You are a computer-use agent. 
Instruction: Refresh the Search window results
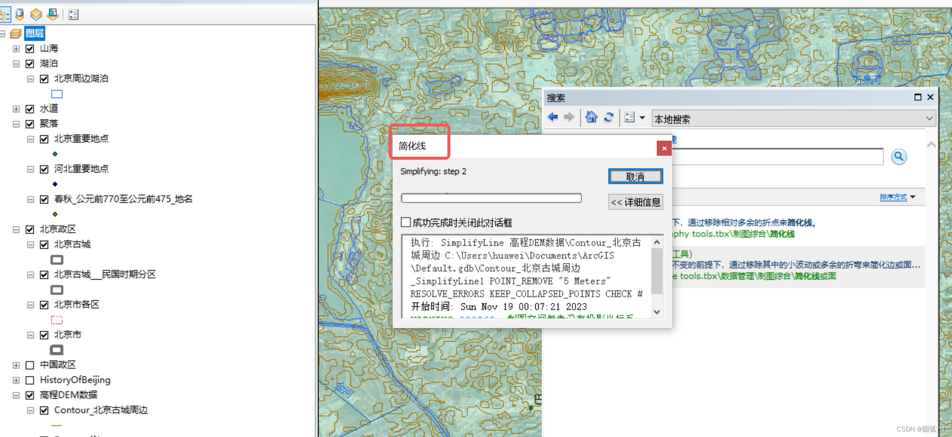click(609, 117)
